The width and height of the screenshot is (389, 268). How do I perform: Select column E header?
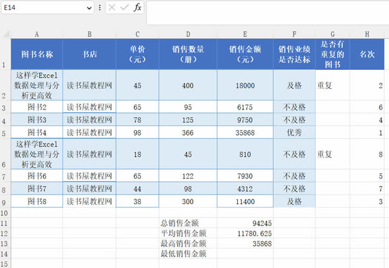[x=245, y=34]
